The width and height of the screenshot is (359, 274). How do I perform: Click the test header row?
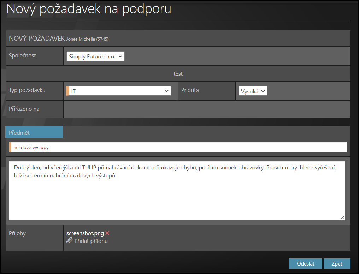pos(178,74)
